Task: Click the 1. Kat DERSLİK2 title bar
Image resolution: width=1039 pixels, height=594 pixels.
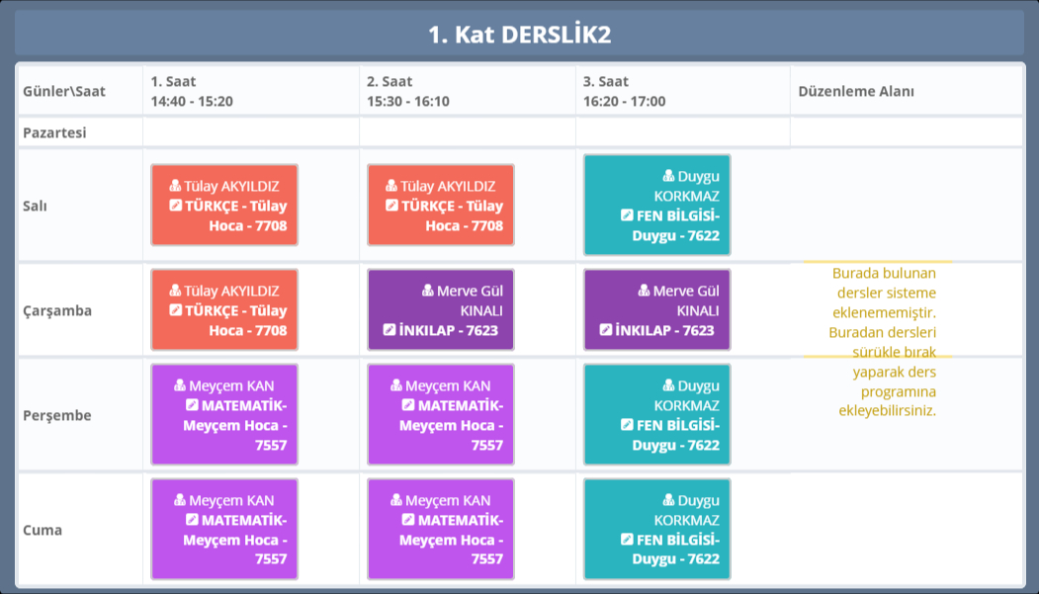Action: 519,35
